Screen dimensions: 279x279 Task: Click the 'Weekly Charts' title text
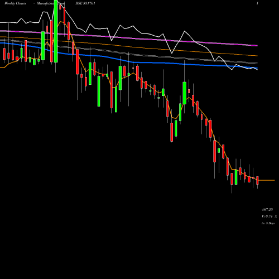[x=15, y=3]
